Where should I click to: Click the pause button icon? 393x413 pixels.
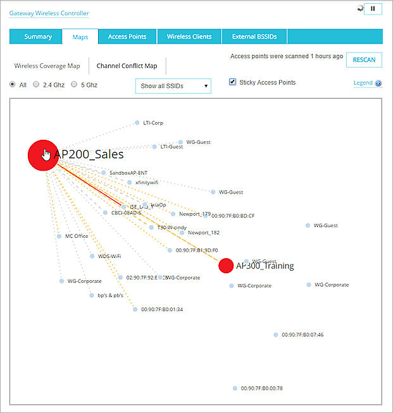(x=372, y=9)
